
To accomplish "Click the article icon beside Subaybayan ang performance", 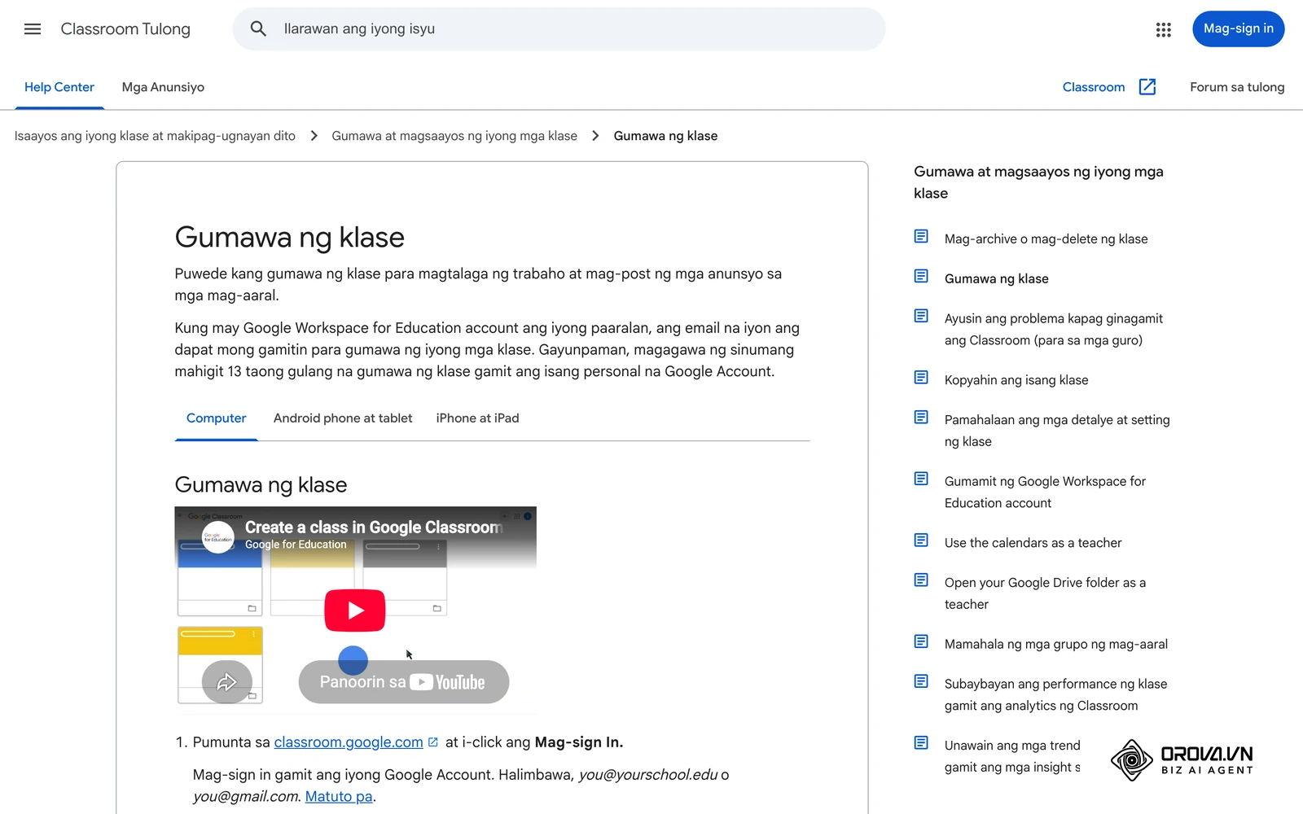I will [x=921, y=681].
